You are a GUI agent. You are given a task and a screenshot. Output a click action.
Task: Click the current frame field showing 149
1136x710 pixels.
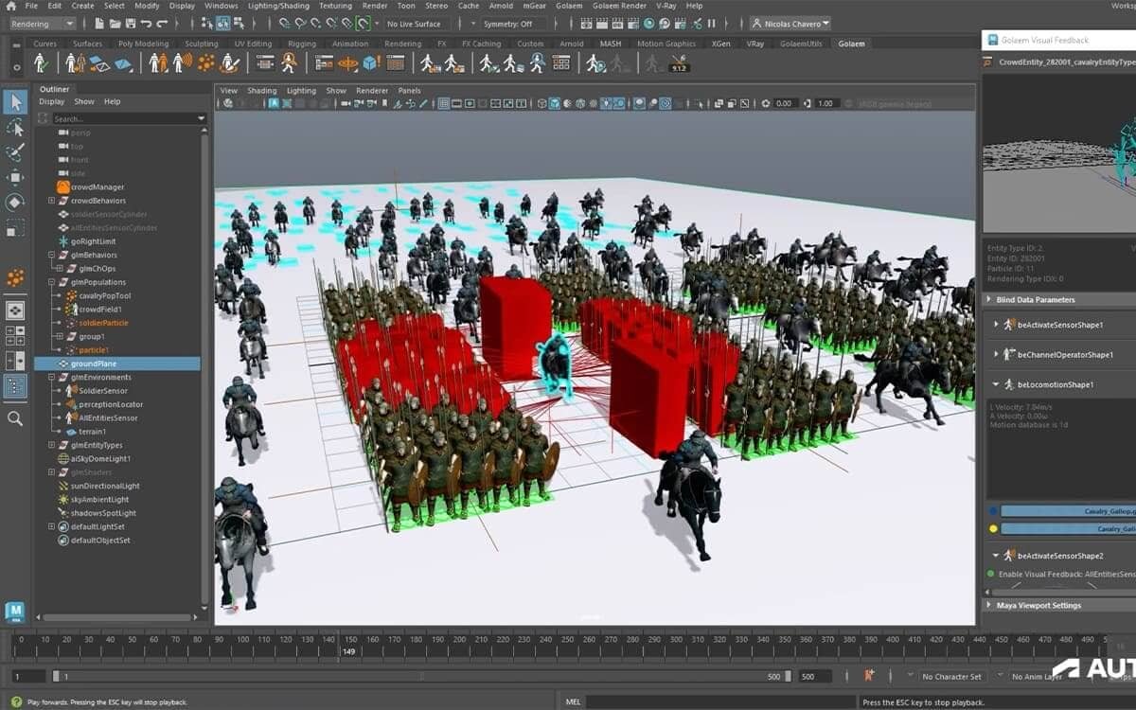point(349,651)
